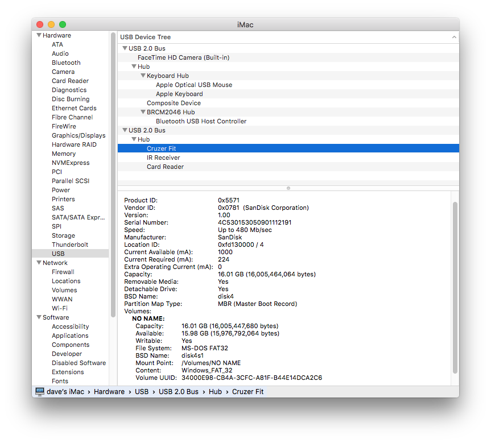
Task: Select Volumes under Network
Action: click(x=64, y=290)
